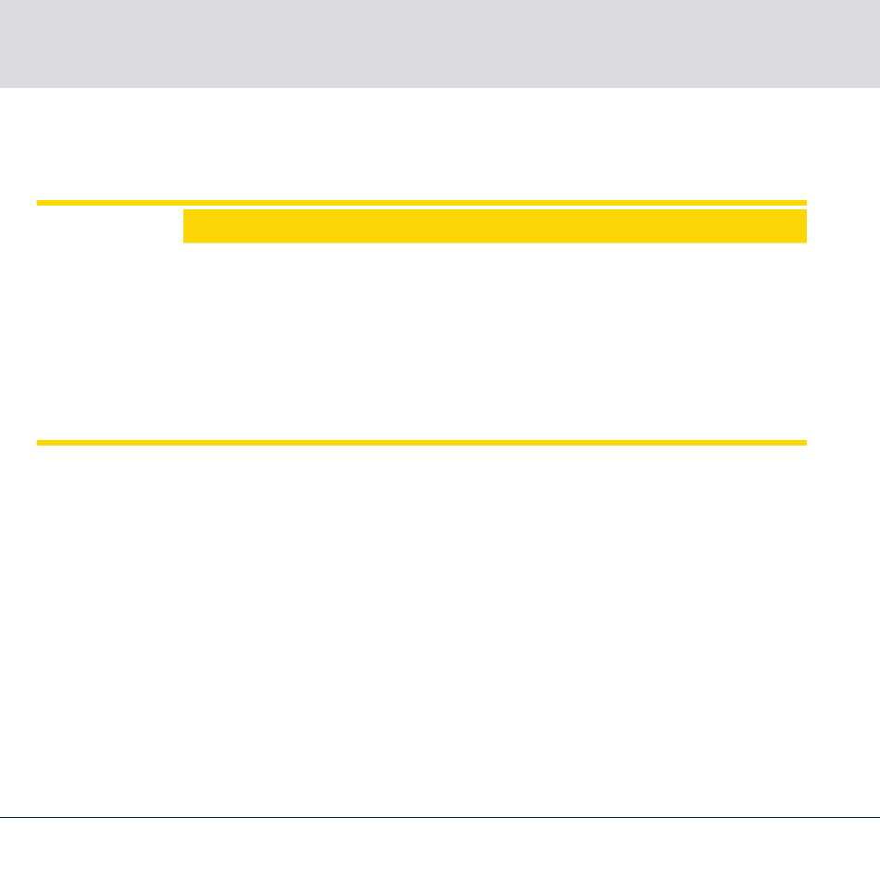
Task: Click the white strip under the footer line
Action: (440, 849)
